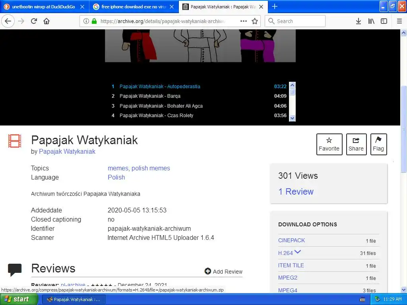Open the polish memes topic link
Viewport: 407px width, 305px height.
pyautogui.click(x=151, y=168)
